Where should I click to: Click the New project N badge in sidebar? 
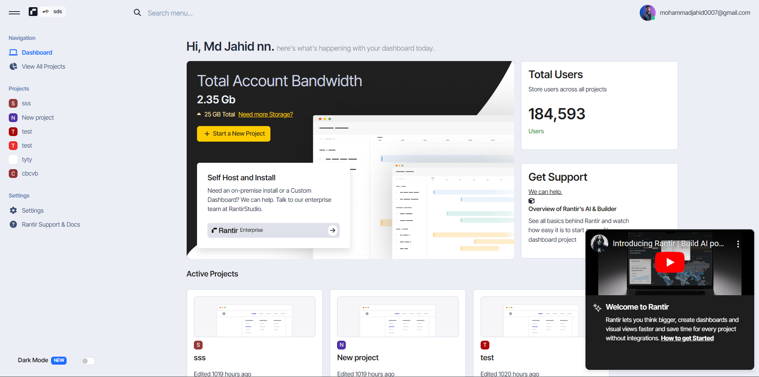(13, 118)
